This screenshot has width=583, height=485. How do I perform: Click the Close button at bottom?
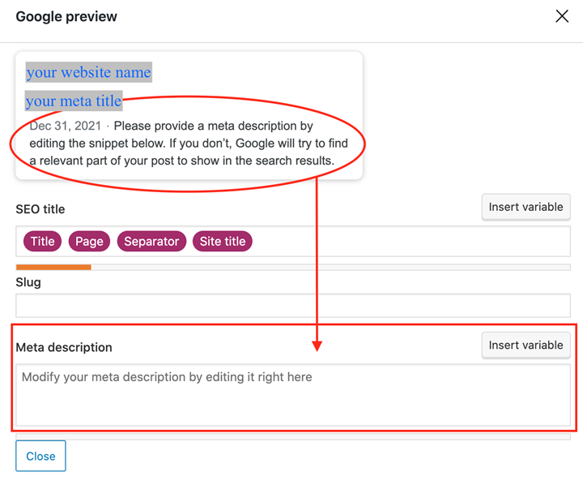pos(40,456)
